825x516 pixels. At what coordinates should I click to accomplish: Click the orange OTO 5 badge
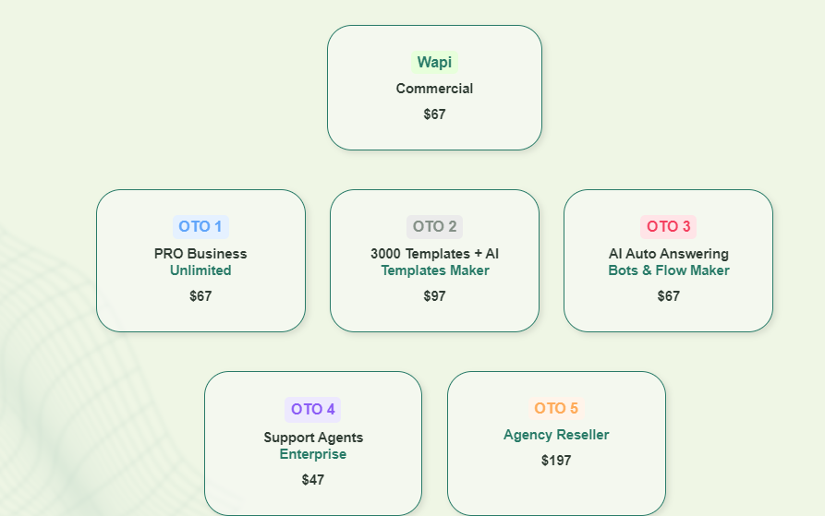pos(556,408)
